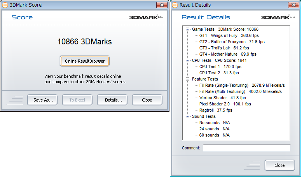
Task: Click Close button in Result Details window
Action: point(279,165)
